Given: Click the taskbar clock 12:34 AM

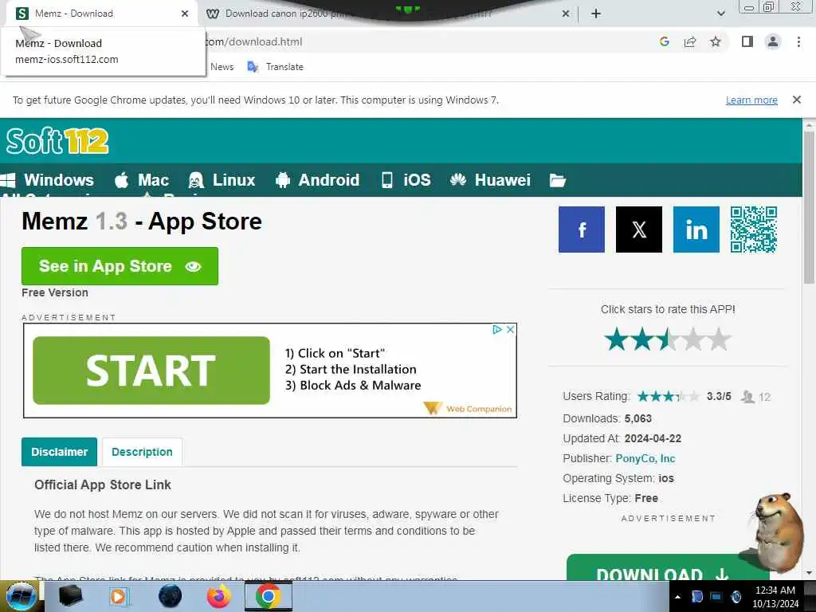Looking at the screenshot, I should coord(775,590).
